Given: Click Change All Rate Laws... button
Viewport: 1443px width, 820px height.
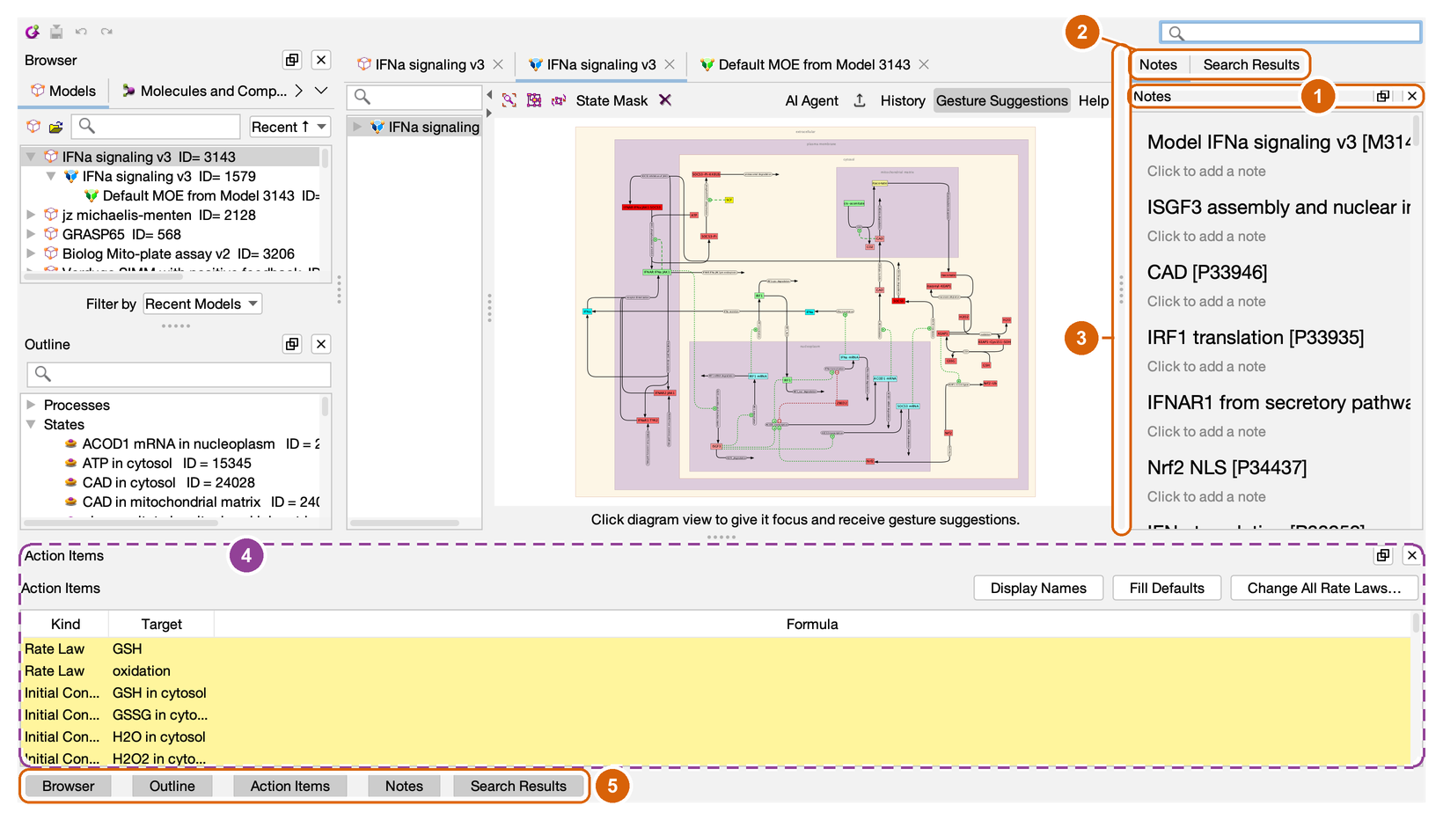Looking at the screenshot, I should coord(1324,588).
